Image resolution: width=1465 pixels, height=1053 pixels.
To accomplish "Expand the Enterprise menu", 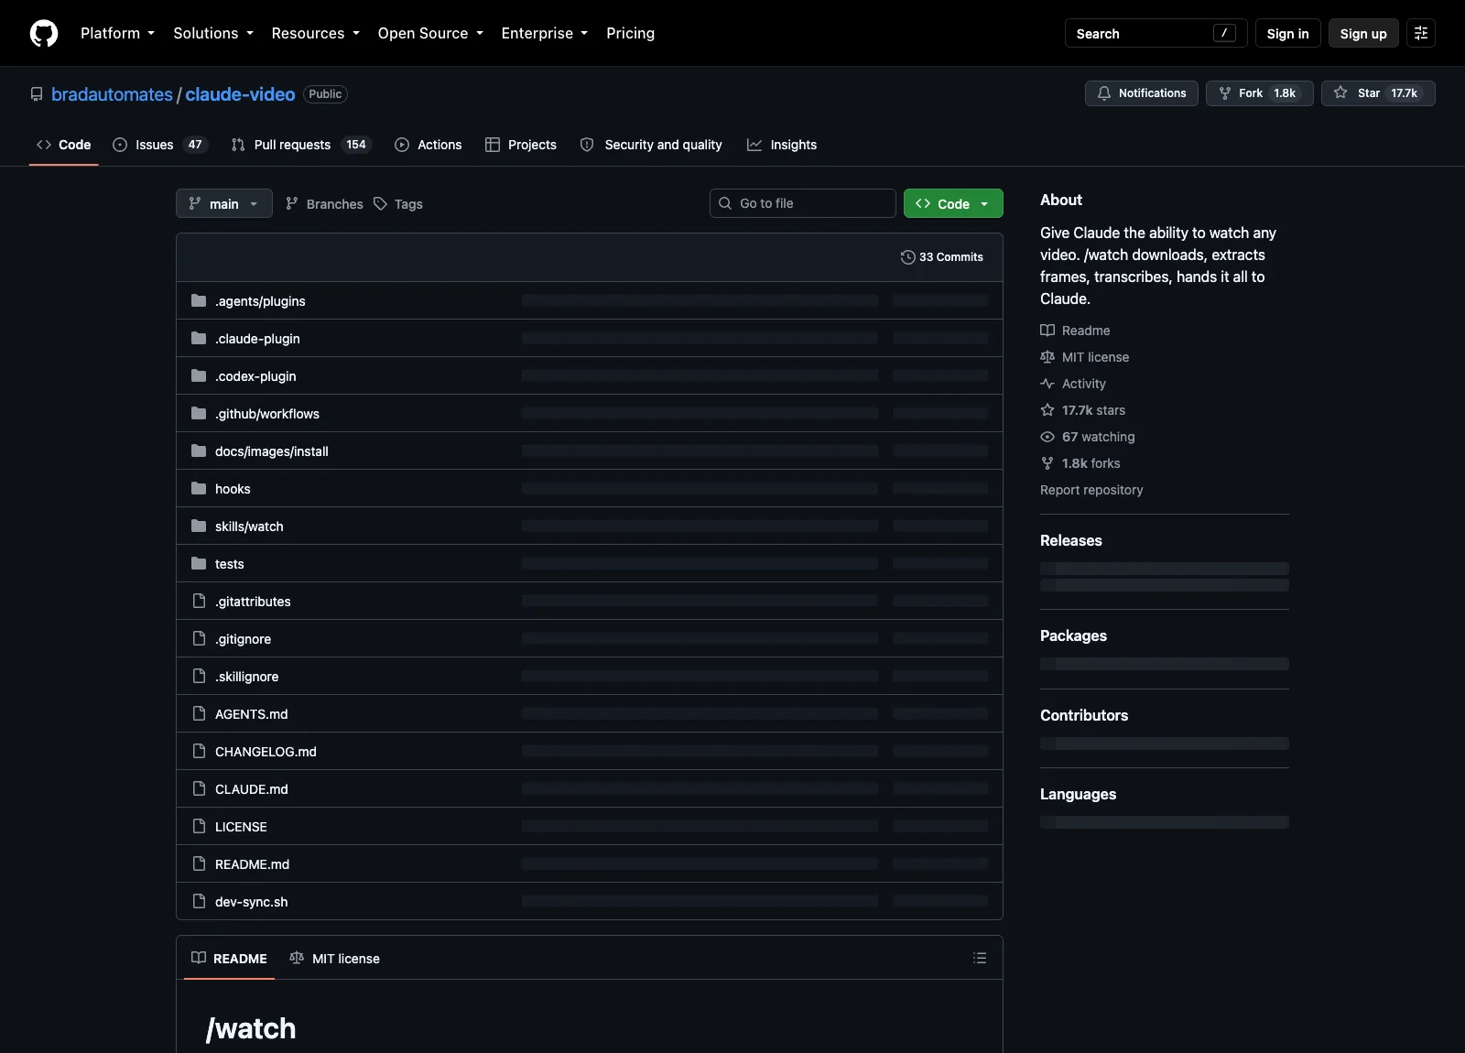I will [544, 33].
